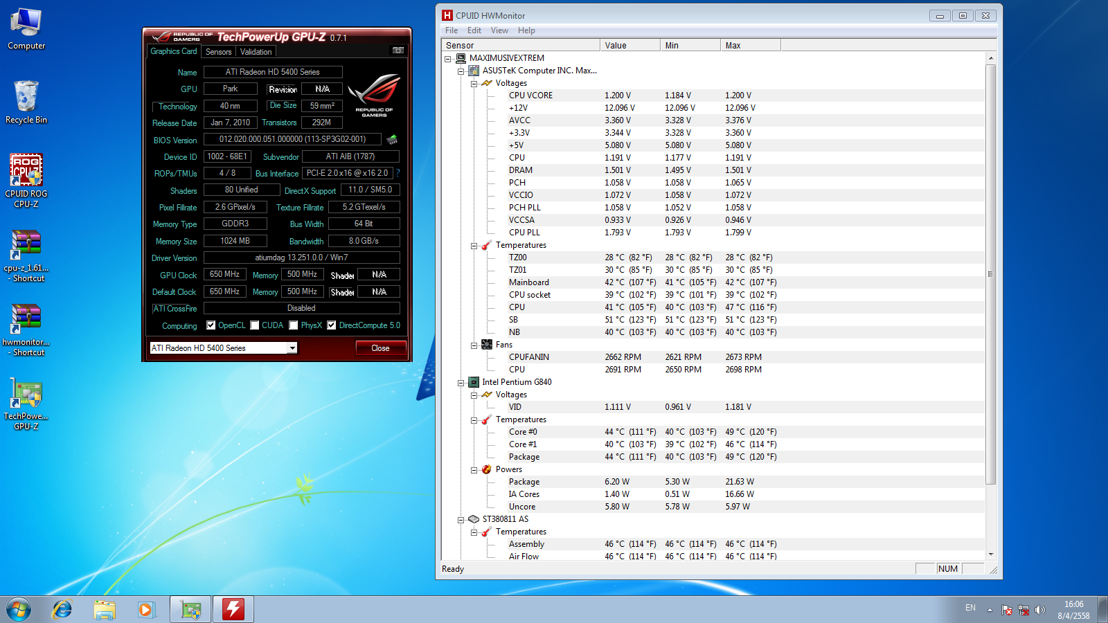Click the scrollbar down arrow in HWMonitor
Viewport: 1108px width, 623px height.
[x=991, y=554]
